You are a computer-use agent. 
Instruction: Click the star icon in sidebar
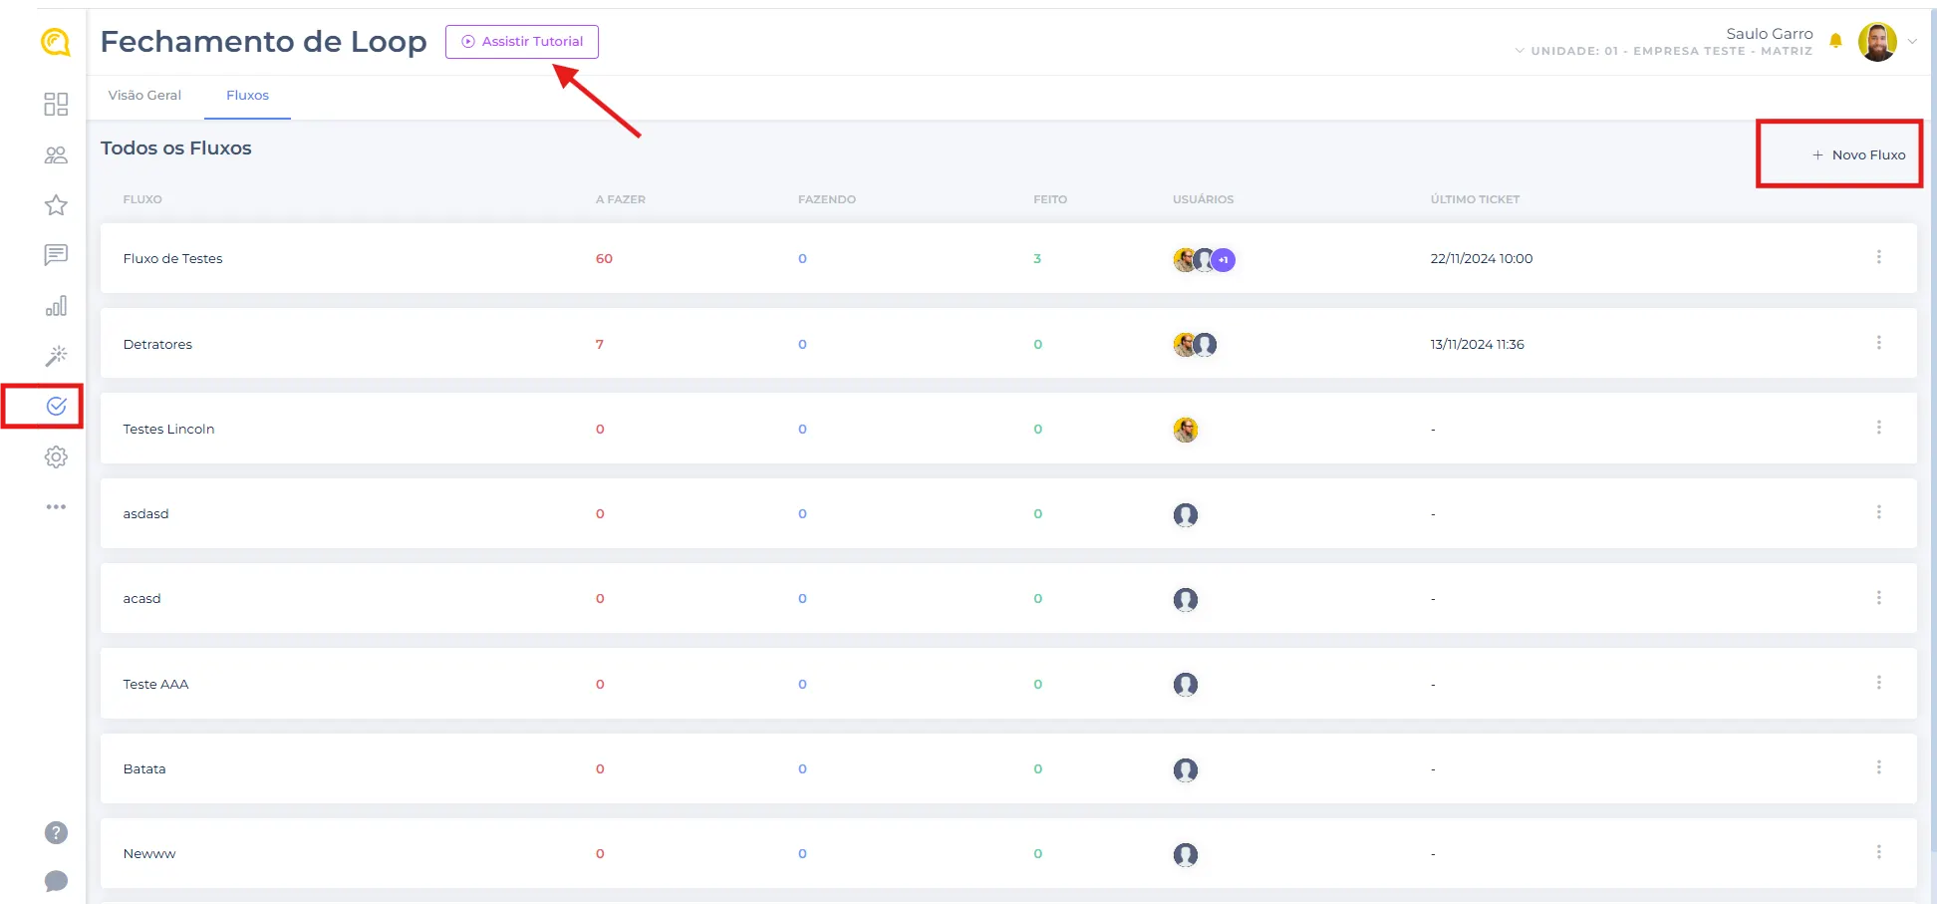[x=56, y=205]
